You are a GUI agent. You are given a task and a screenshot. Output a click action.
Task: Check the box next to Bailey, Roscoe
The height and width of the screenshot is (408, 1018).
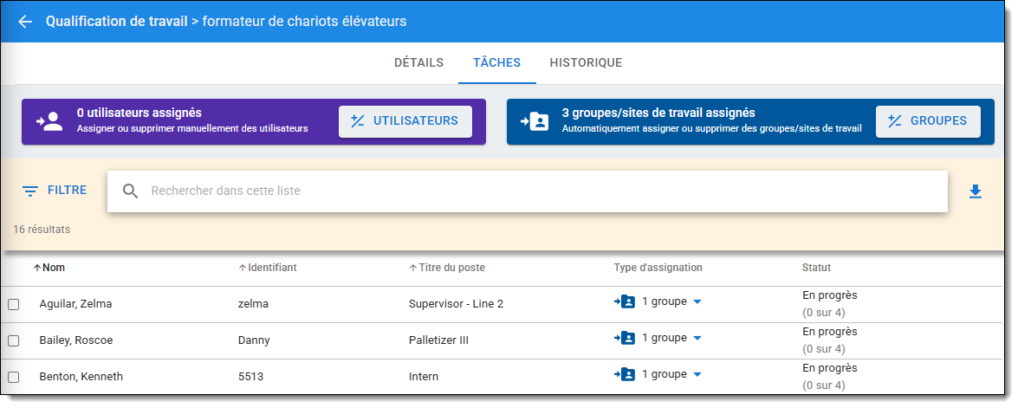pos(14,340)
